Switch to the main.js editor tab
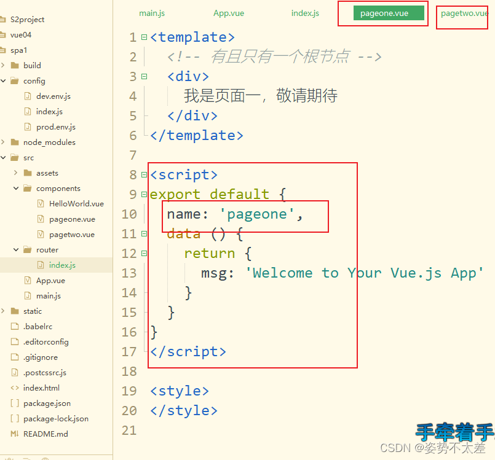Viewport: 495px width, 460px height. pos(152,14)
